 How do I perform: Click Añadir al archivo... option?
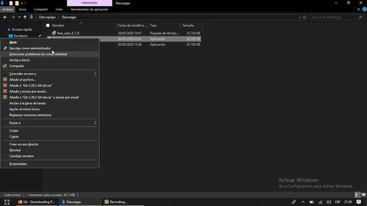(22, 80)
